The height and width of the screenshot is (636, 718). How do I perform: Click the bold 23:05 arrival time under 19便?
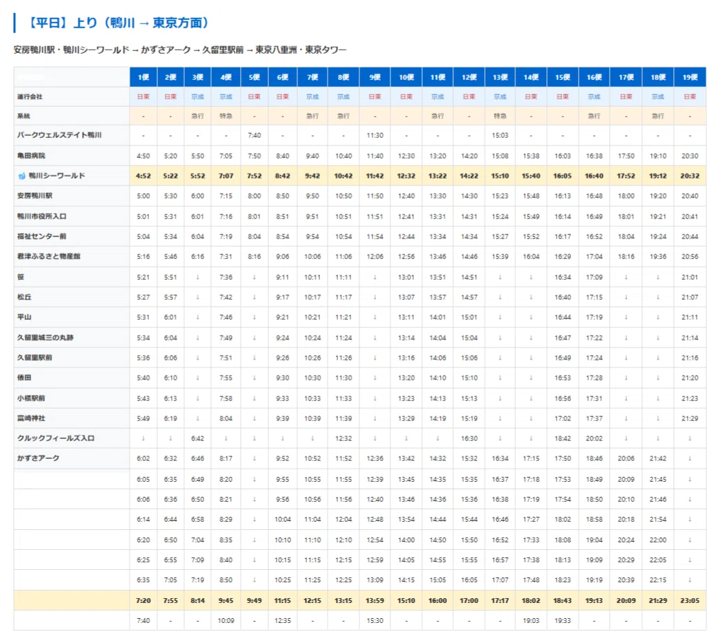coord(690,601)
